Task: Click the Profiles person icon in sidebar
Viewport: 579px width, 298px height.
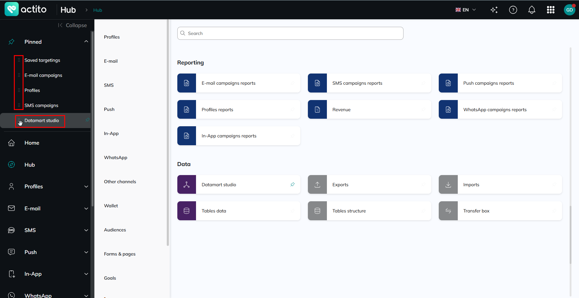Action: pyautogui.click(x=11, y=187)
